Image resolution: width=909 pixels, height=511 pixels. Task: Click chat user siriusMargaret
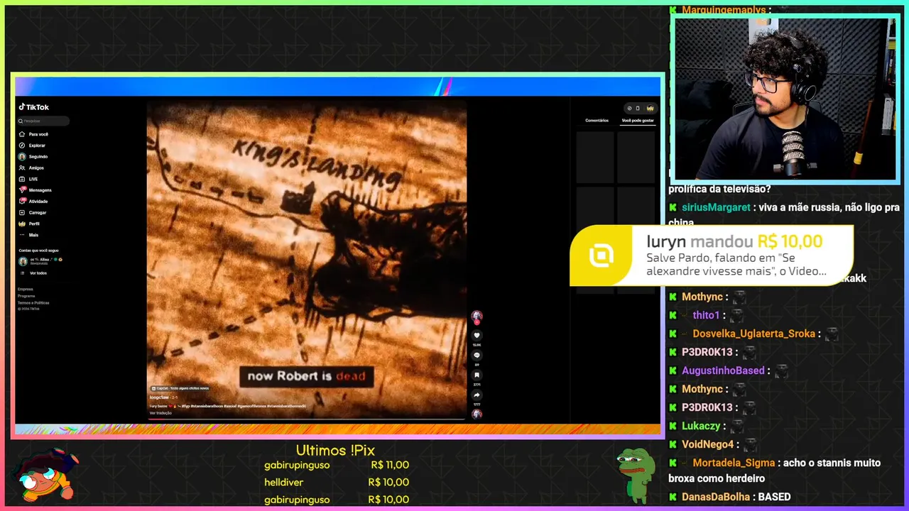click(x=716, y=207)
